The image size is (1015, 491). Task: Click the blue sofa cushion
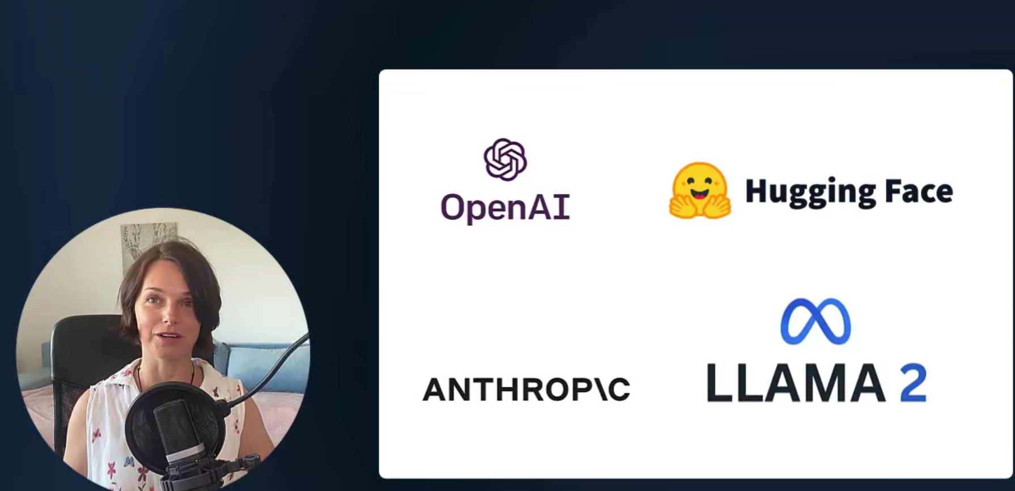coord(269,367)
